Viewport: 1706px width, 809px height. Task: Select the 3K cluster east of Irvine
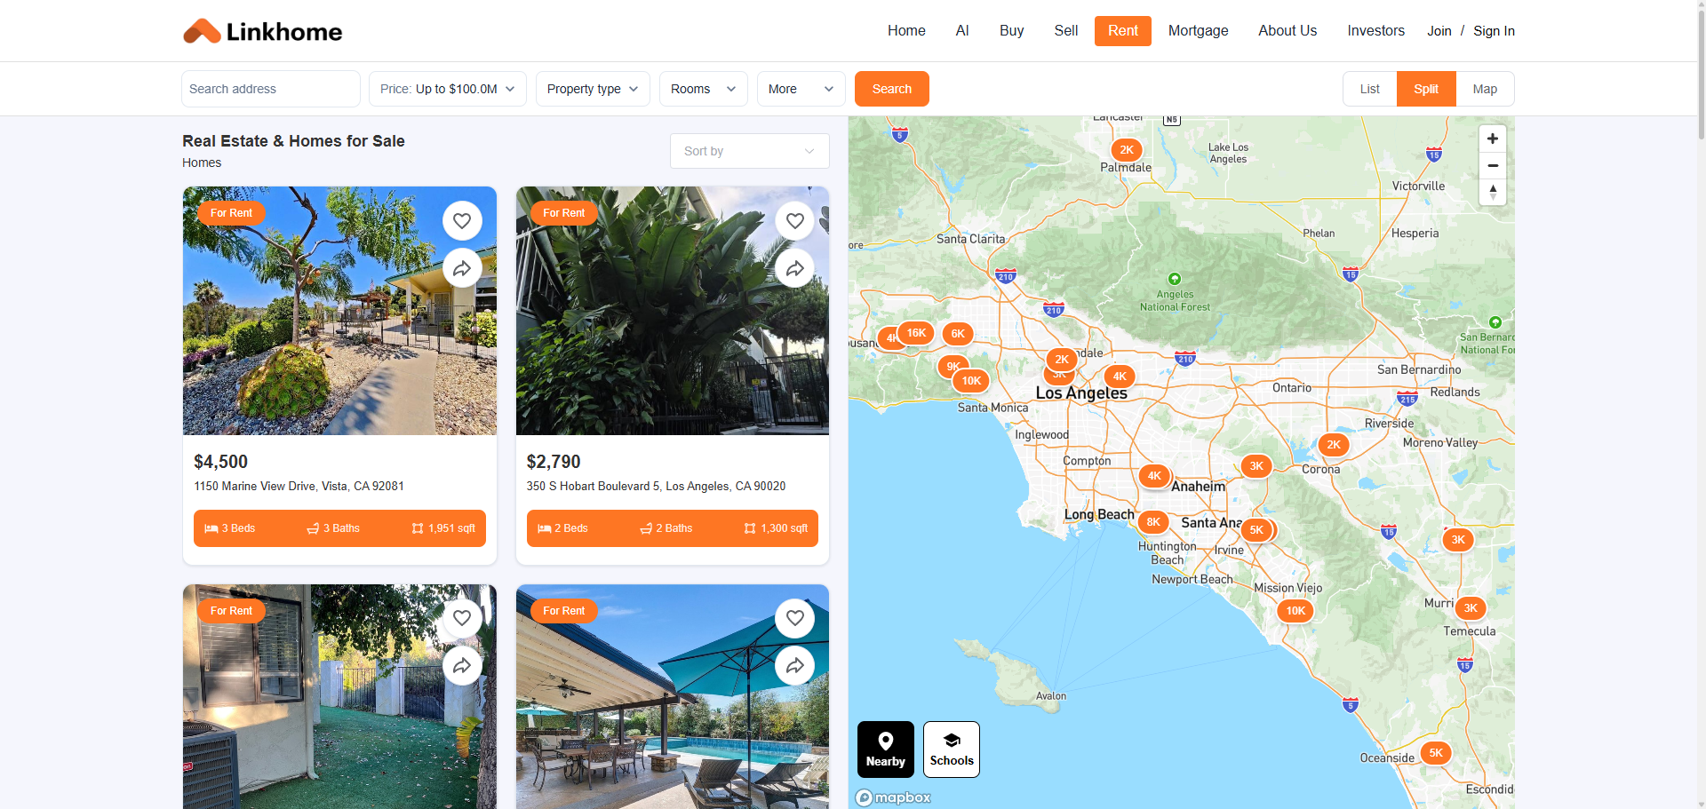(x=1458, y=540)
